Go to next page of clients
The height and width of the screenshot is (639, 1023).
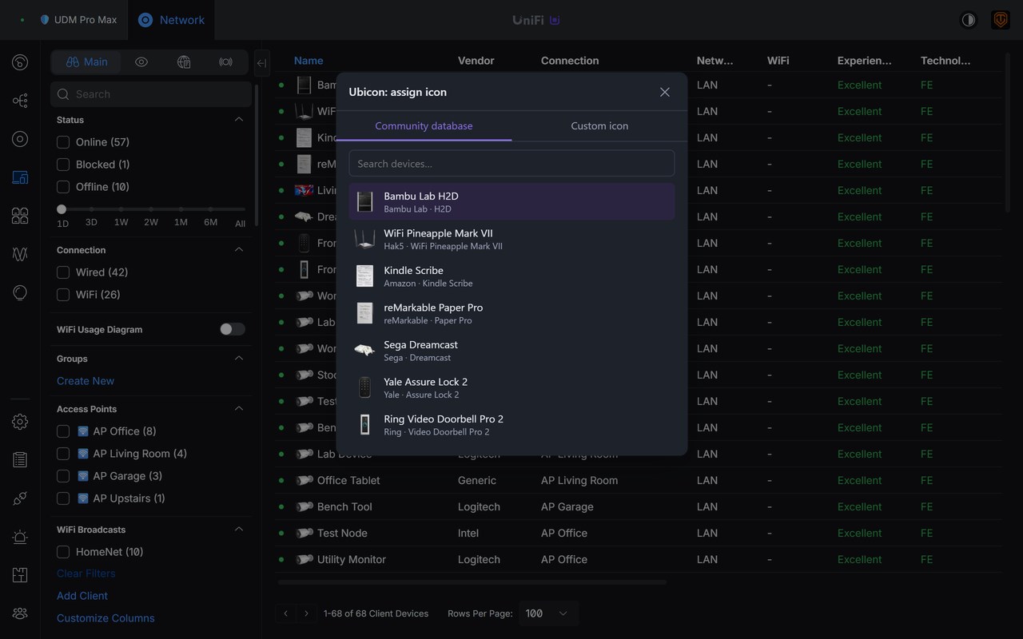point(306,613)
